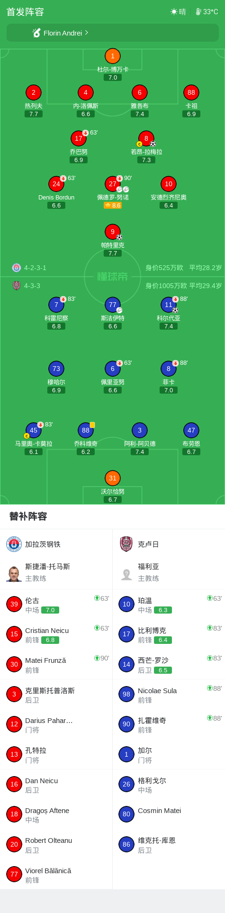This screenshot has width=225, height=913.
Task: View coach 斯捷潘-托马斯 photo
Action: (14, 573)
